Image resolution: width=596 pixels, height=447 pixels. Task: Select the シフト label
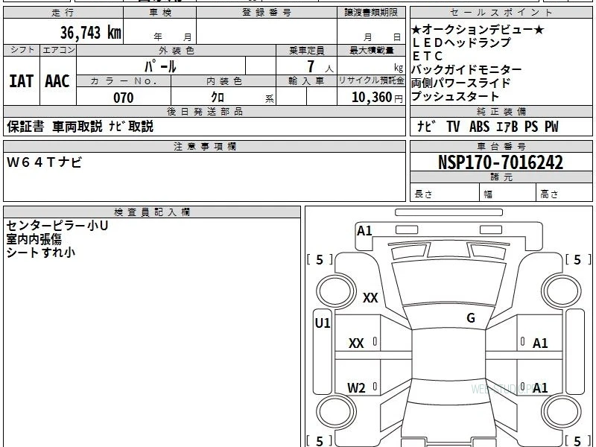point(22,50)
